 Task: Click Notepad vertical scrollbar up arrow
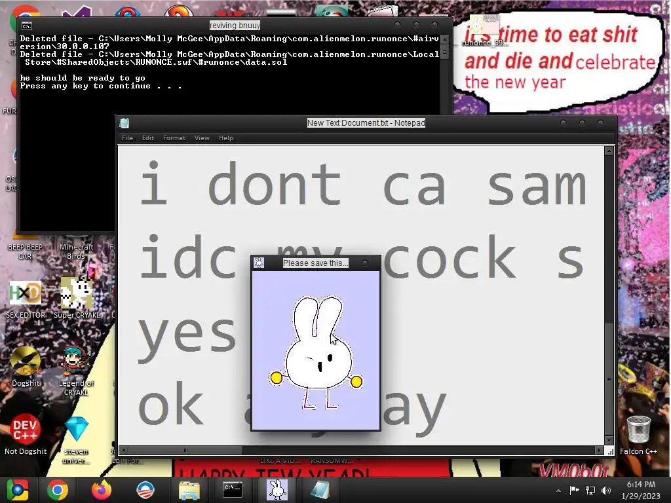[x=609, y=151]
